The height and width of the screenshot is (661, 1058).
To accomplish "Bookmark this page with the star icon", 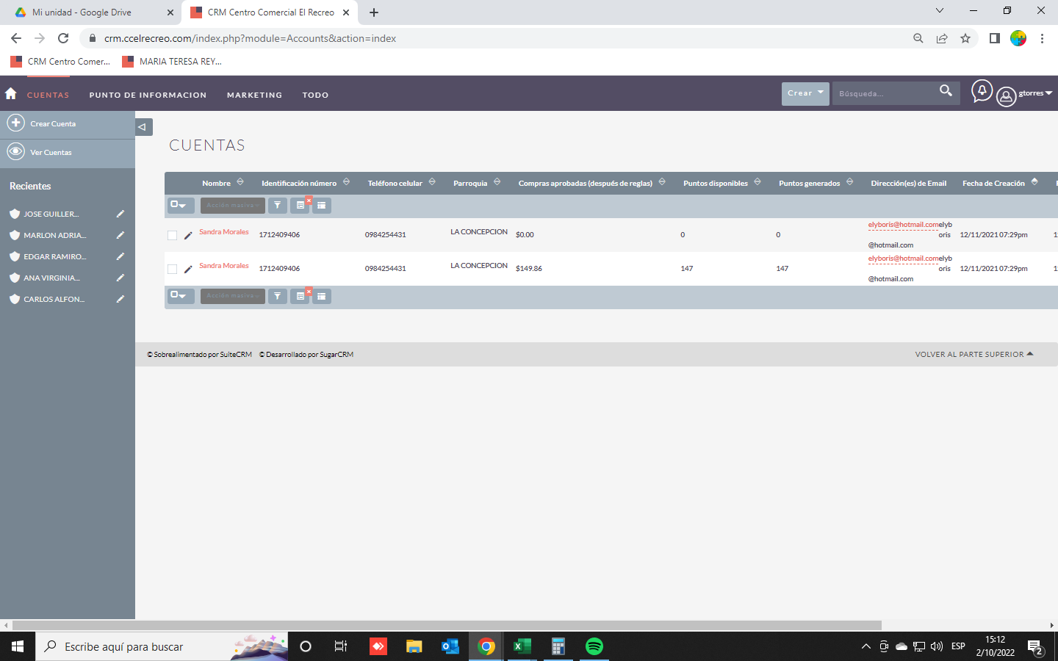I will (965, 38).
